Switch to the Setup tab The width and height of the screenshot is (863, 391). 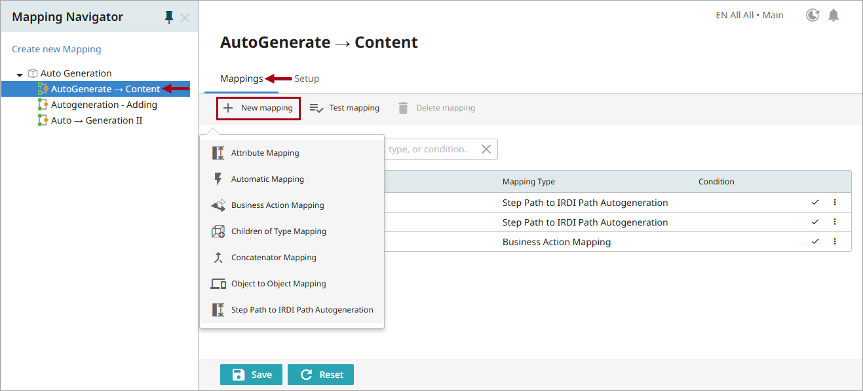307,78
